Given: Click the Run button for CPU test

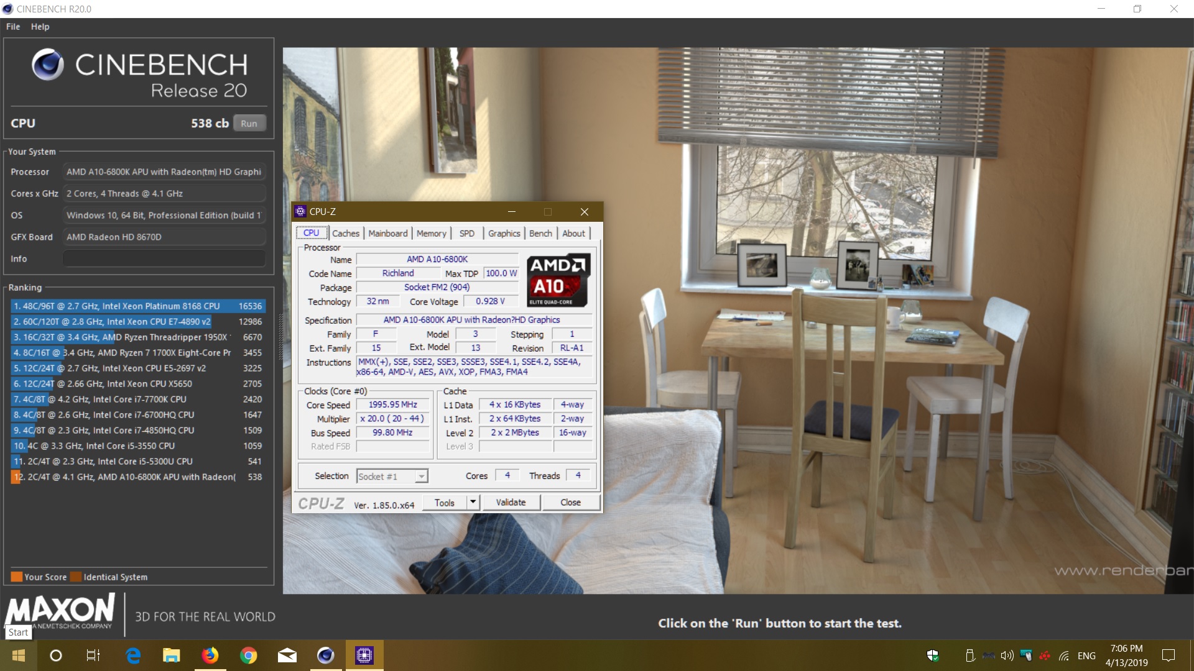Looking at the screenshot, I should [249, 123].
